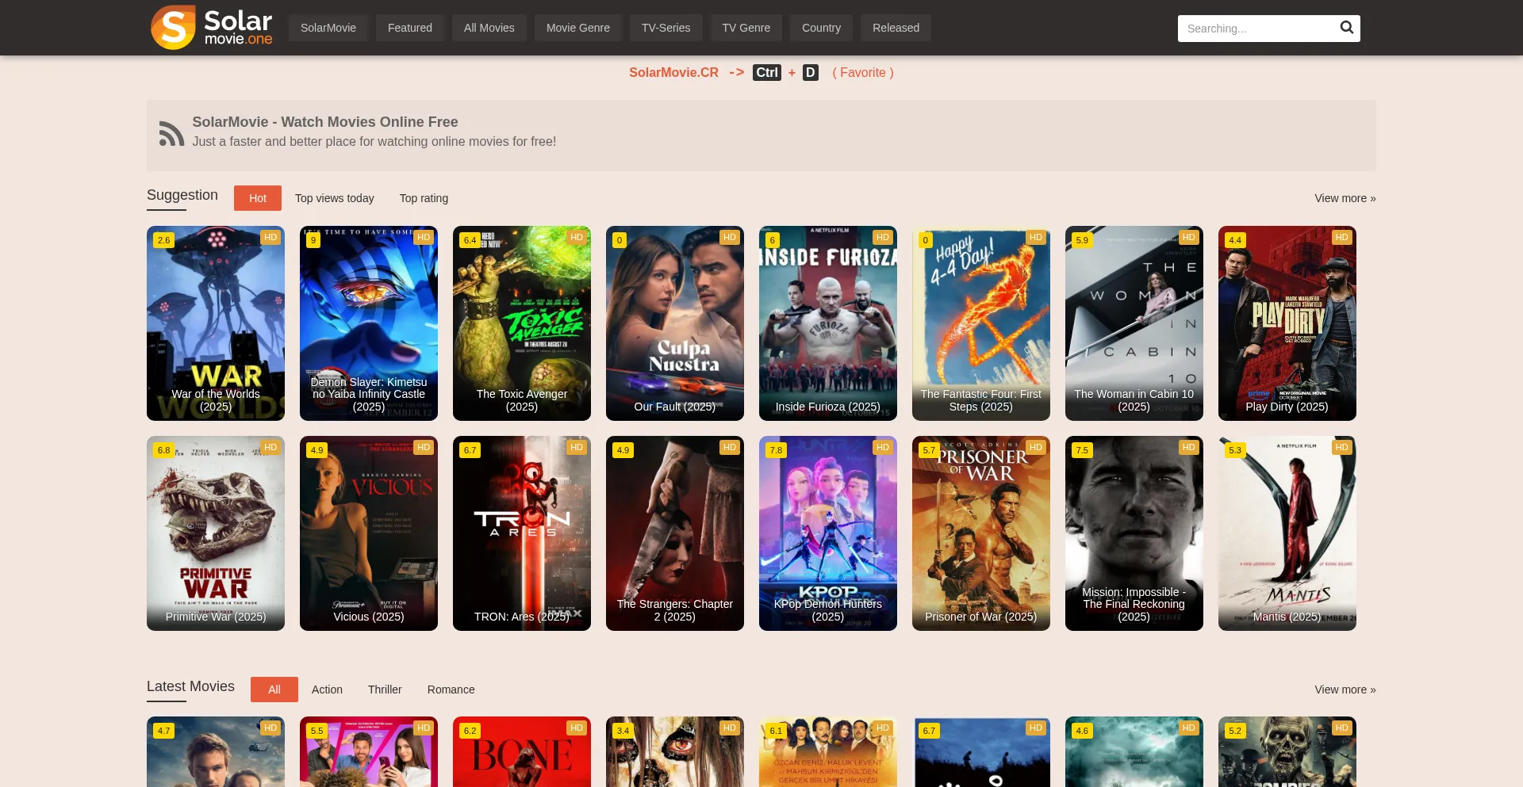
Task: Switch to Top views today filter
Action: tap(334, 198)
